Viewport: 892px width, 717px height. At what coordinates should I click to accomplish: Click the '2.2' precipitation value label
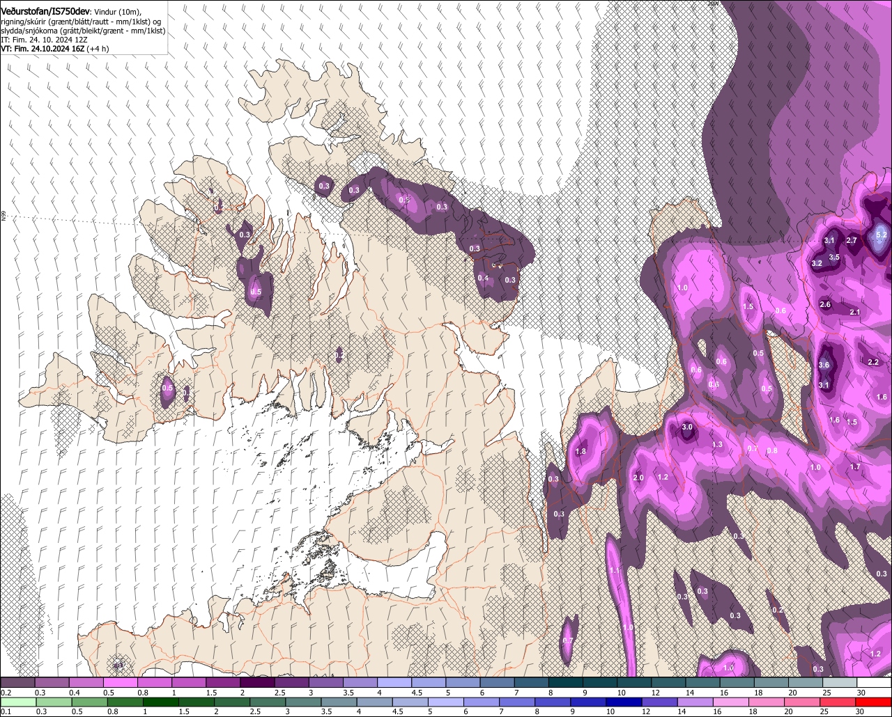[873, 362]
